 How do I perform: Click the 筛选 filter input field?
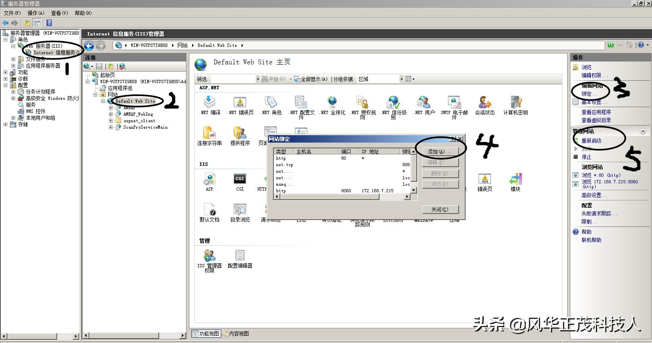233,79
